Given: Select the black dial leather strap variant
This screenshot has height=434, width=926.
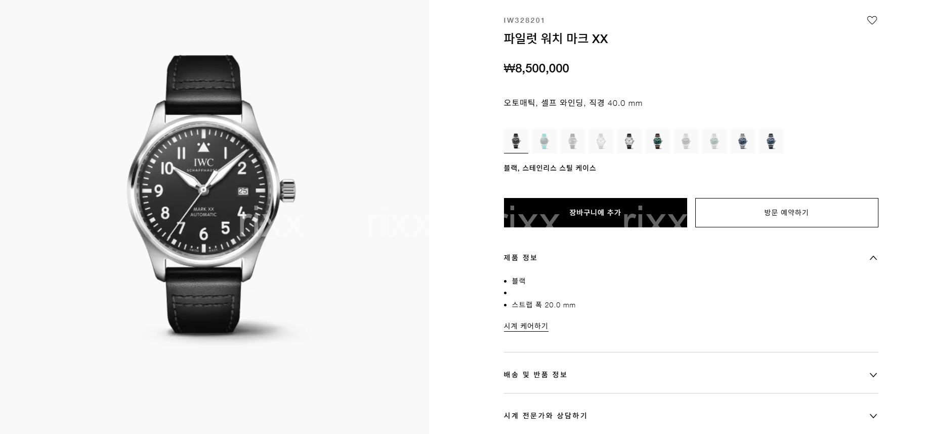Looking at the screenshot, I should point(516,141).
